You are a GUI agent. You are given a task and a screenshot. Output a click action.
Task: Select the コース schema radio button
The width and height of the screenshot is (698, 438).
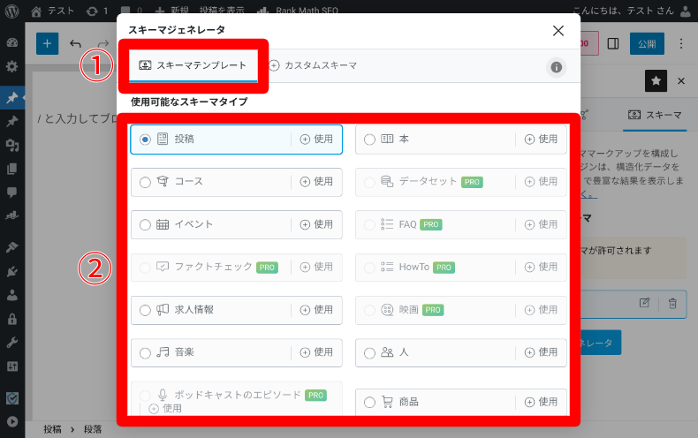click(x=145, y=182)
